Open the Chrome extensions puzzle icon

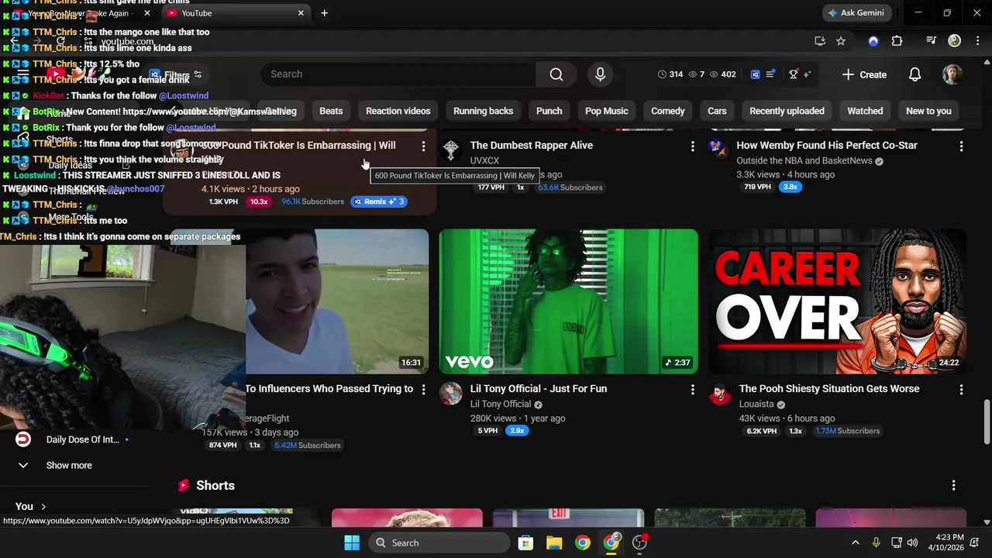click(x=897, y=41)
